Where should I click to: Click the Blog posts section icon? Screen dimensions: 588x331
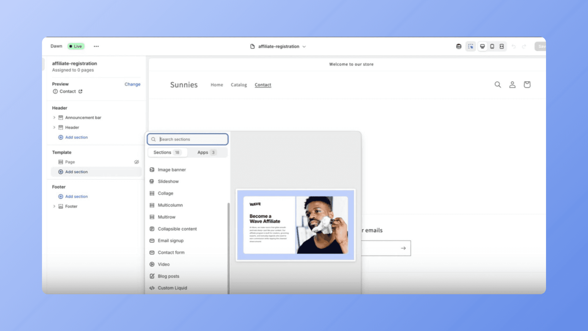(x=152, y=276)
